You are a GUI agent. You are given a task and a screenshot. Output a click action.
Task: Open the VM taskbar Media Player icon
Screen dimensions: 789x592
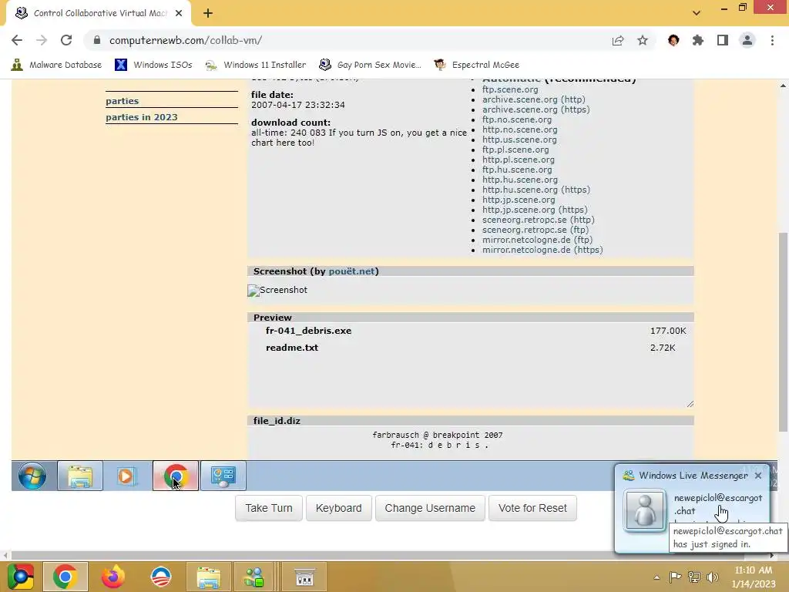[126, 476]
